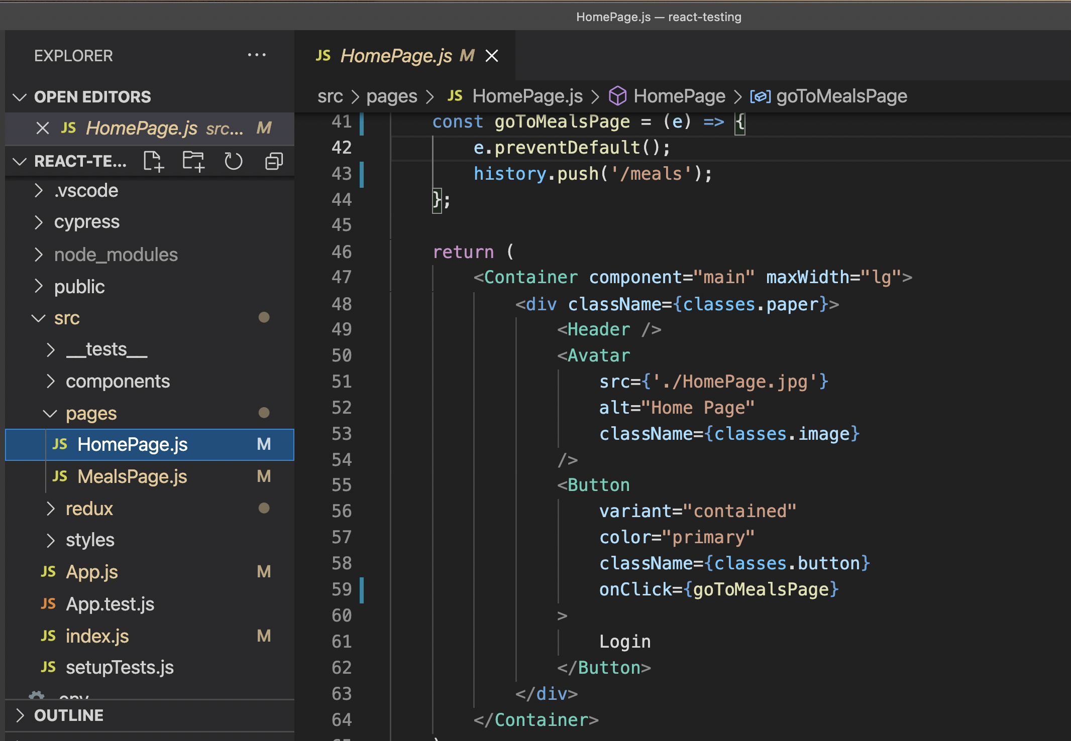
Task: Click the Login button text in code
Action: tap(625, 642)
